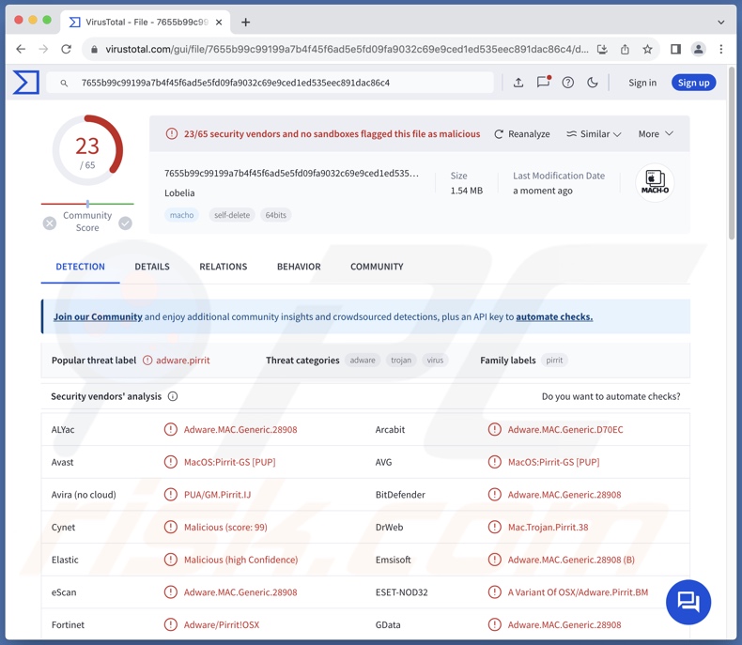Click the 23/65 detection score gauge
The image size is (742, 645).
[87, 150]
